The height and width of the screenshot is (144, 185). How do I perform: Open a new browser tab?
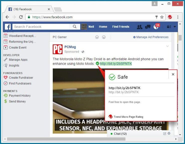[58, 10]
